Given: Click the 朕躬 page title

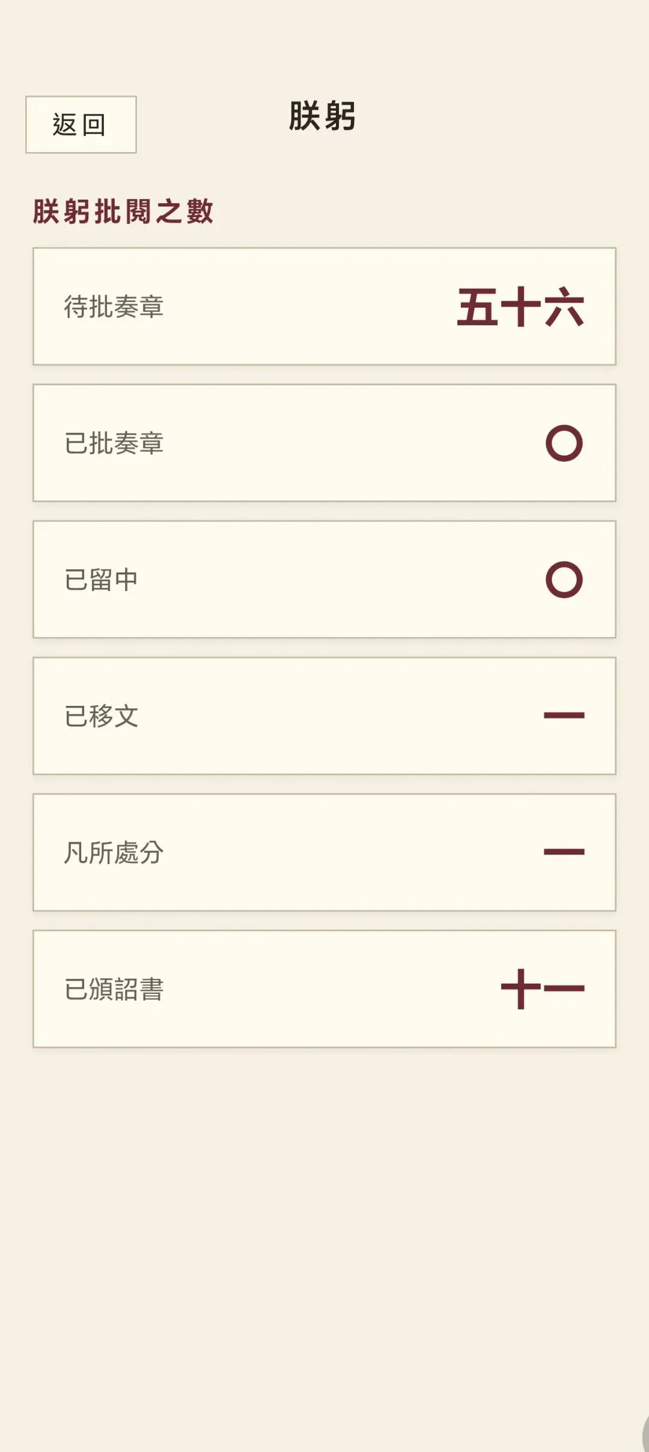Looking at the screenshot, I should tap(323, 116).
